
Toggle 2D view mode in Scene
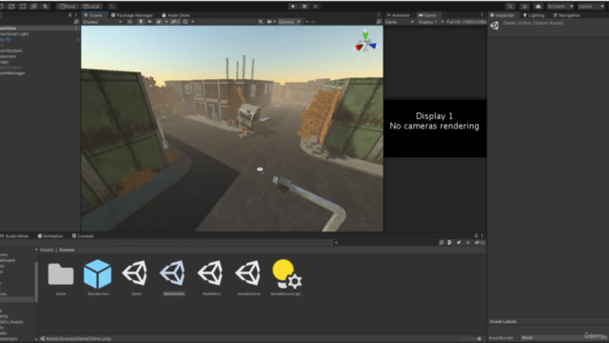pyautogui.click(x=129, y=22)
